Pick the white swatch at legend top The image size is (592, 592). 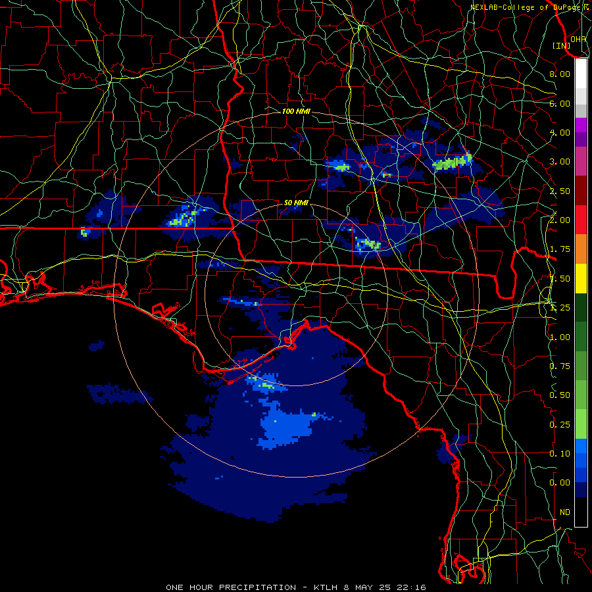click(x=581, y=74)
